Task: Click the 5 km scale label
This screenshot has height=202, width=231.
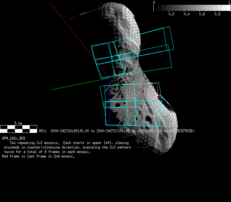Action: 18,123
